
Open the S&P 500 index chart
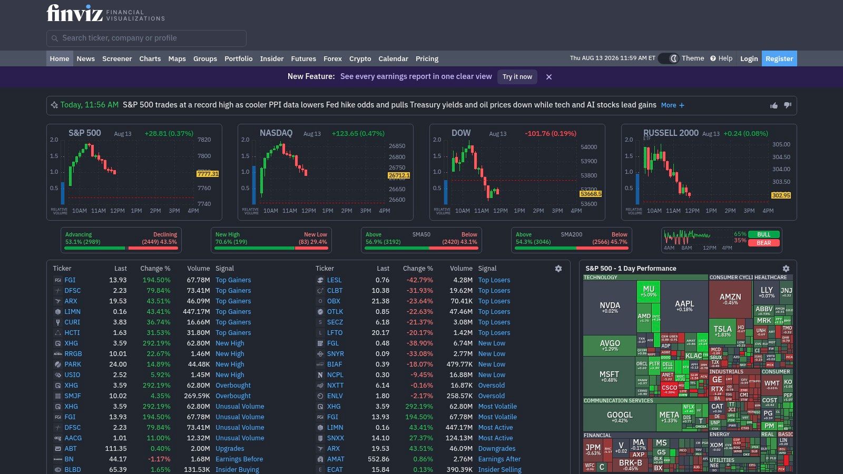point(134,172)
